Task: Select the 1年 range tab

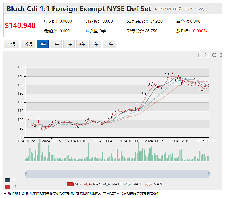Action: tap(43, 44)
